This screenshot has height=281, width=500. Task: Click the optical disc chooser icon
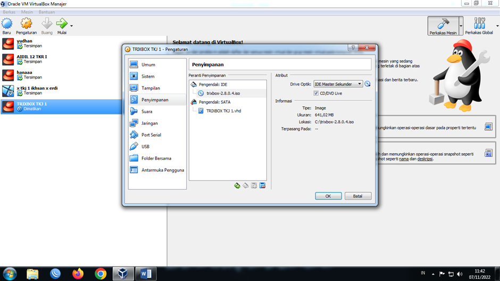click(368, 84)
